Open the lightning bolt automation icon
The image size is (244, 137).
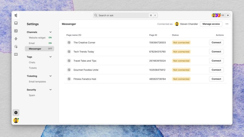pyautogui.click(x=16, y=39)
